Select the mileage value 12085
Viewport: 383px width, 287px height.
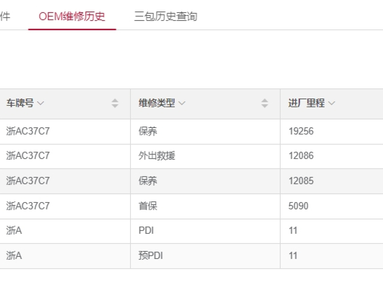click(x=301, y=181)
